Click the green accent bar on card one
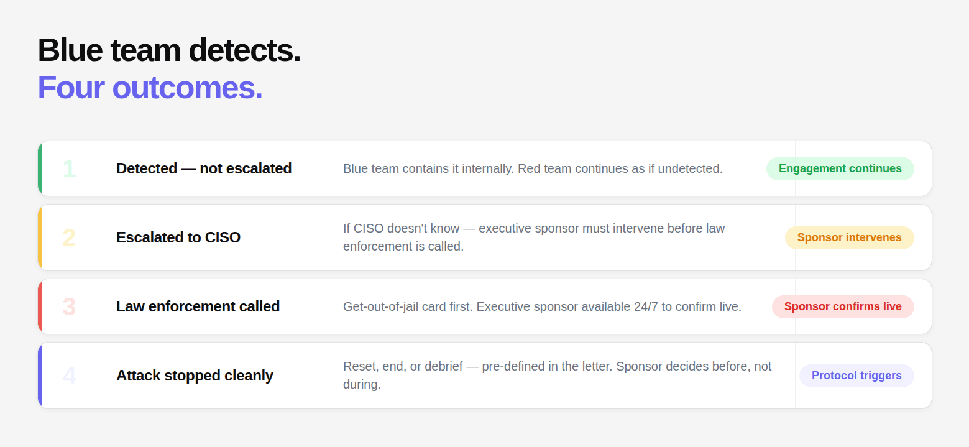 pos(40,169)
